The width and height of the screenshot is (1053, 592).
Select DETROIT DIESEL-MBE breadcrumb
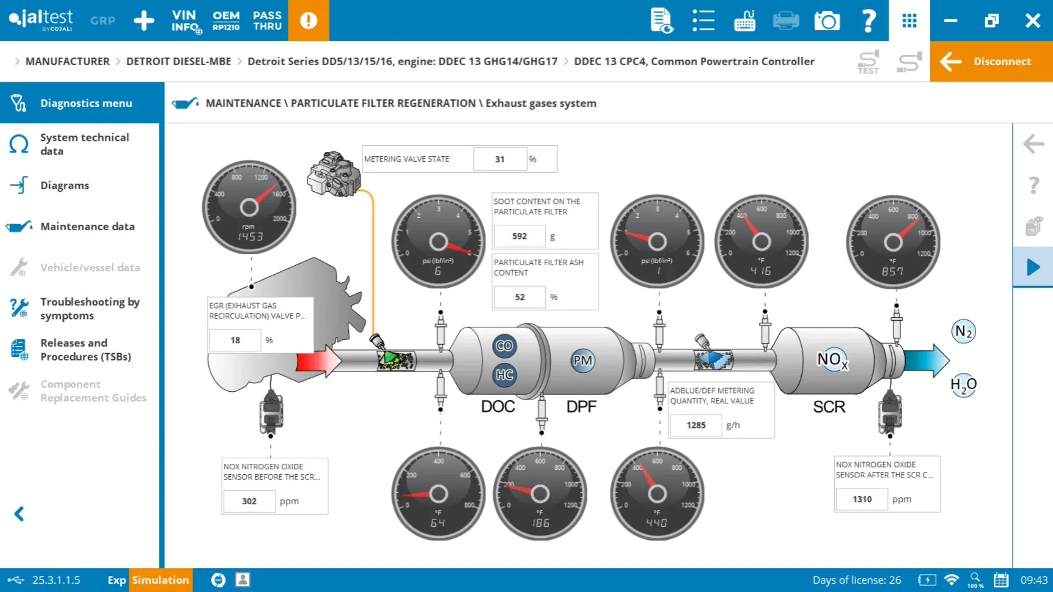point(178,61)
